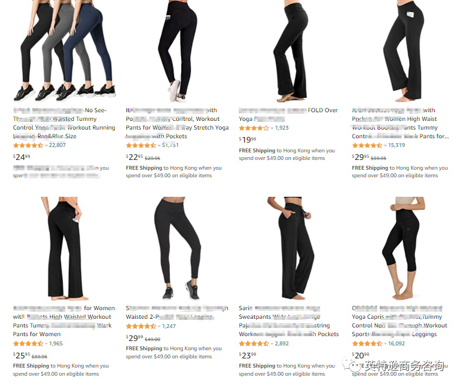459x386 pixels.
Task: Click the star rating beside 15,319 reviews
Action: pos(367,145)
